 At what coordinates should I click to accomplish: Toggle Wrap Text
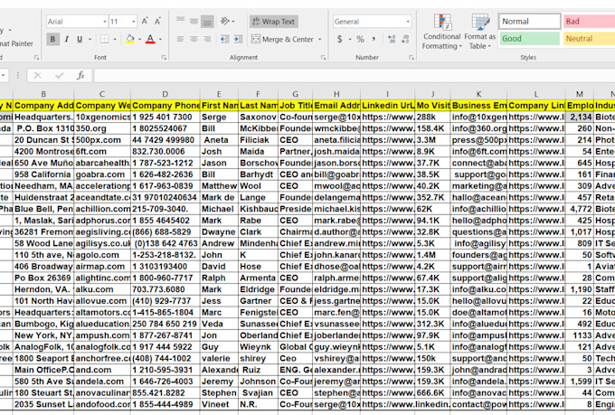tap(273, 22)
